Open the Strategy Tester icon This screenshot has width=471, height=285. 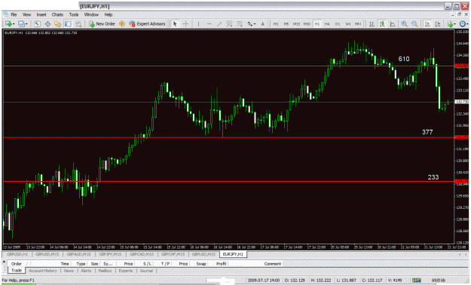tap(78, 24)
